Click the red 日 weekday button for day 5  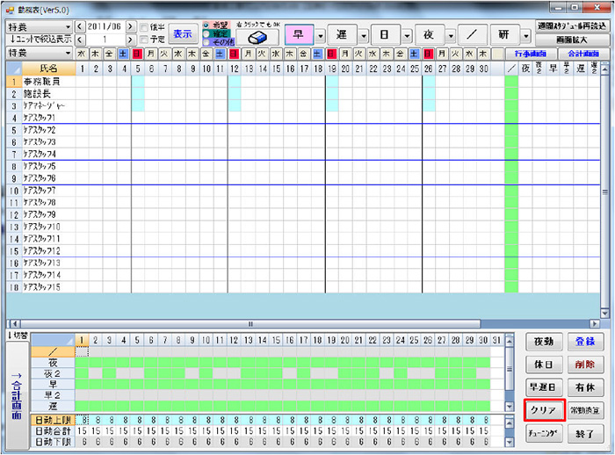[138, 54]
